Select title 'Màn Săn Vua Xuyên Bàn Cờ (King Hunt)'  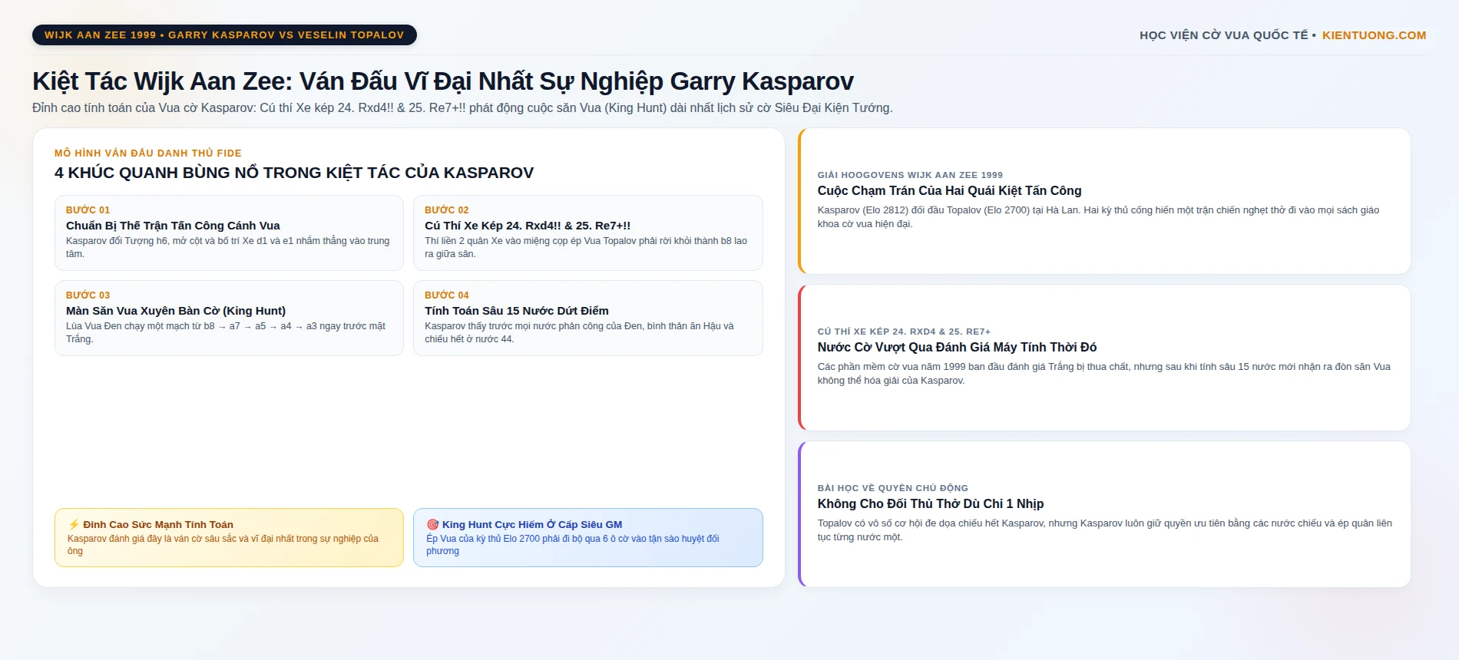point(176,311)
